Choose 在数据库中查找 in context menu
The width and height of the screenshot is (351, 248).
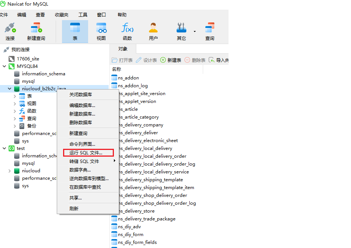(88, 187)
